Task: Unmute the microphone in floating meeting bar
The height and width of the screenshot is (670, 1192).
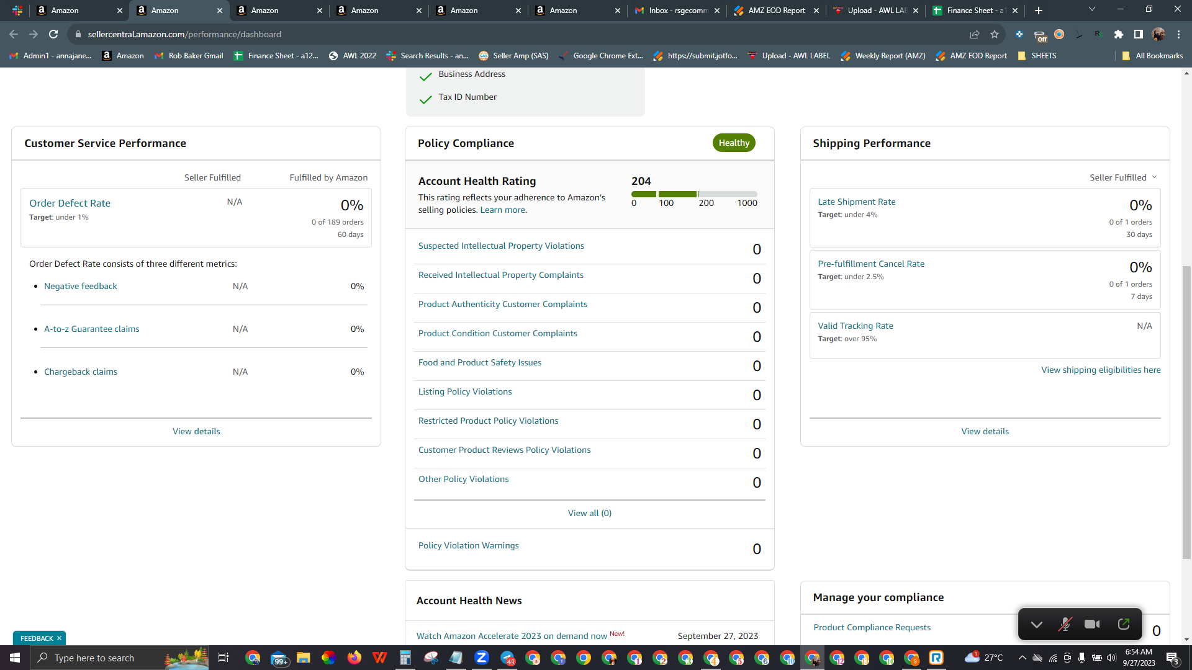Action: (x=1065, y=624)
